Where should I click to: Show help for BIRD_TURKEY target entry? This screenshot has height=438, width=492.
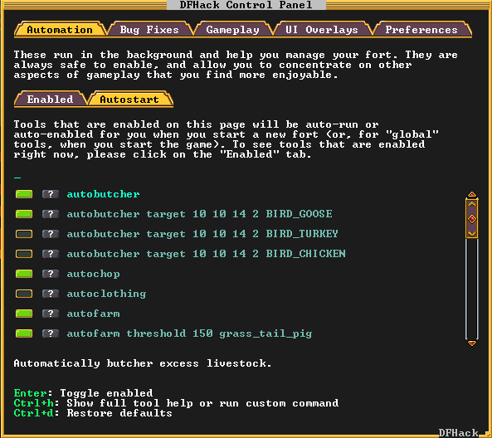[x=51, y=234]
